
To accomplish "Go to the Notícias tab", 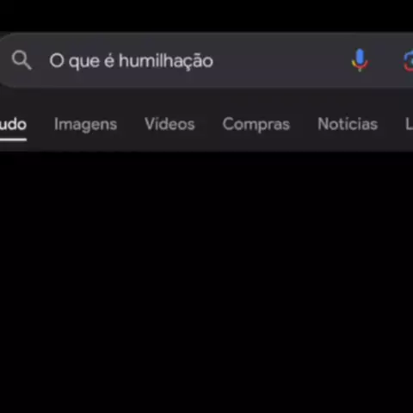I will pyautogui.click(x=348, y=124).
